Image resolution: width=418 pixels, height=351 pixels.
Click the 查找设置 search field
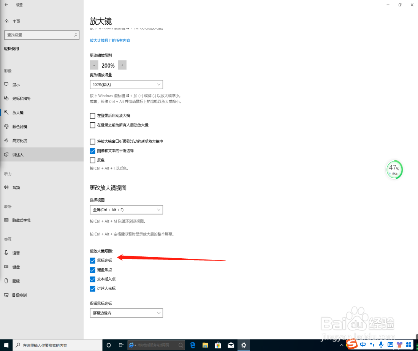[x=42, y=35]
